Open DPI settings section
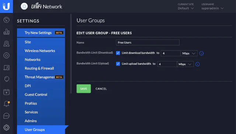 point(41,86)
